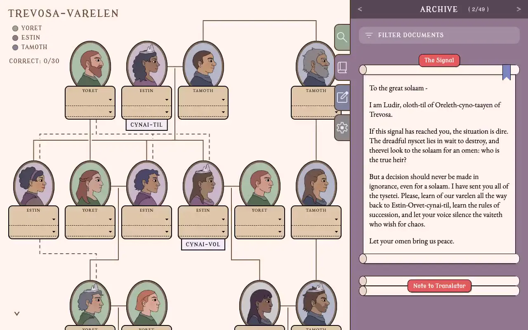The width and height of the screenshot is (528, 330).
Task: Toggle the Estin legend circle
Action: click(x=15, y=38)
